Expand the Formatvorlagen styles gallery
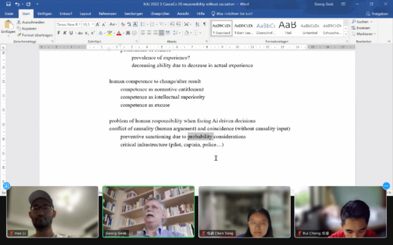This screenshot has width=393, height=245. [346, 34]
